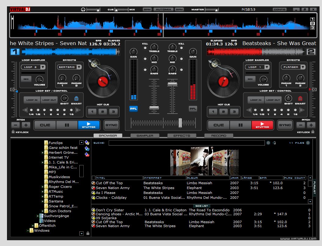Open the vertical Playlist side tab

point(314,188)
